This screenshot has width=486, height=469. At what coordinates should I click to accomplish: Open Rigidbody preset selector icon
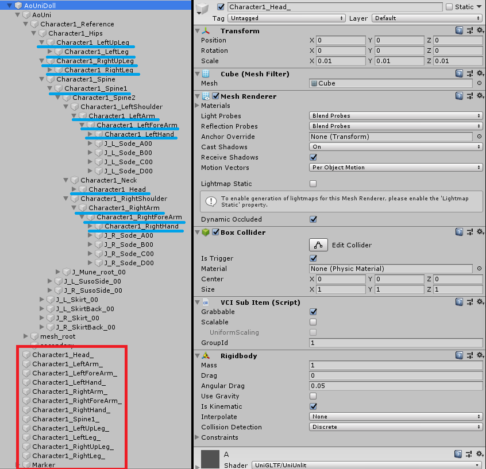[470, 355]
